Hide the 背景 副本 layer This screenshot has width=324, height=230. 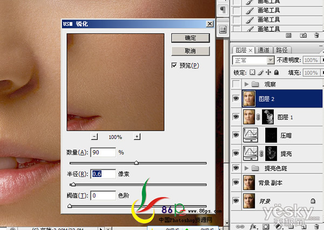(x=236, y=182)
